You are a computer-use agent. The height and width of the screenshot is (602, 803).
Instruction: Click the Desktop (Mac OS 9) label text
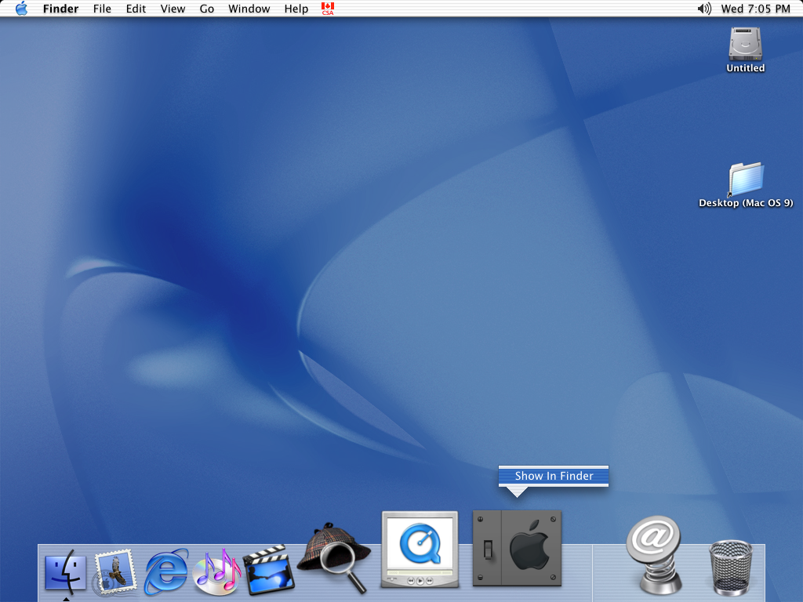click(746, 203)
